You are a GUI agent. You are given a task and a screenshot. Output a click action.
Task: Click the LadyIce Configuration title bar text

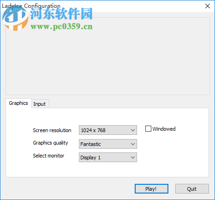[x=31, y=6]
